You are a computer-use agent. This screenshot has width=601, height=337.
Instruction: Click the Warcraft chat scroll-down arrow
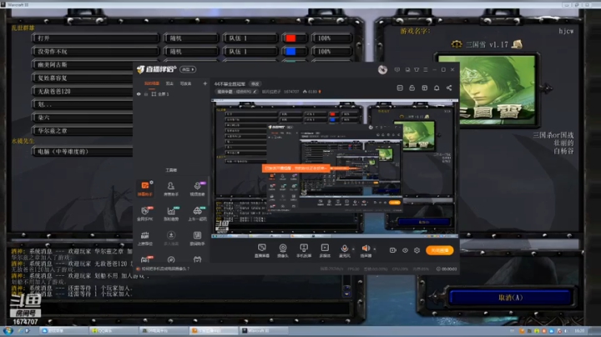(346, 294)
